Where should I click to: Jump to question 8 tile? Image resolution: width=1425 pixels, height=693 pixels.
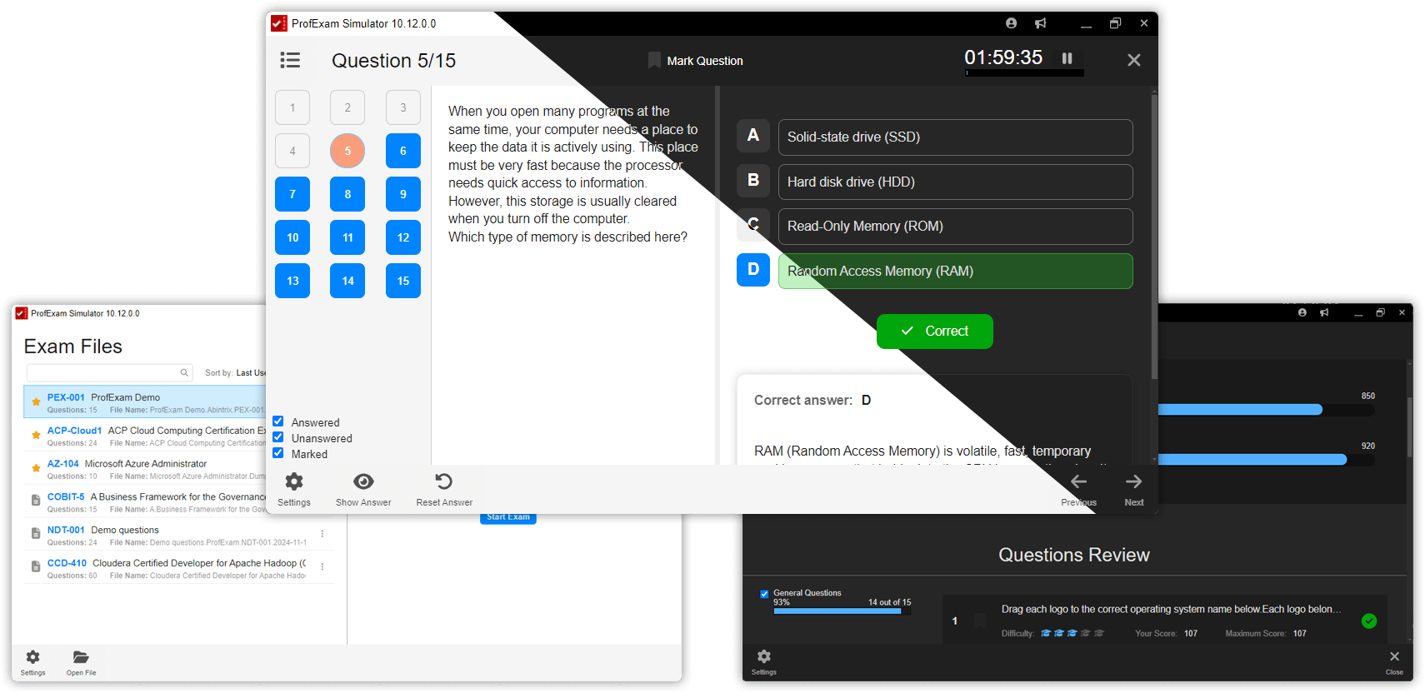point(347,194)
